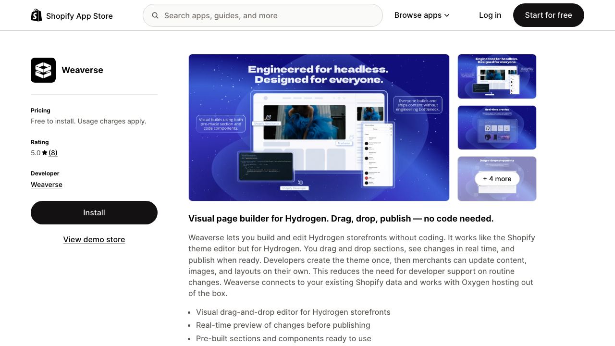Click the + 4 more images button
This screenshot has width=615, height=346.
coord(497,179)
